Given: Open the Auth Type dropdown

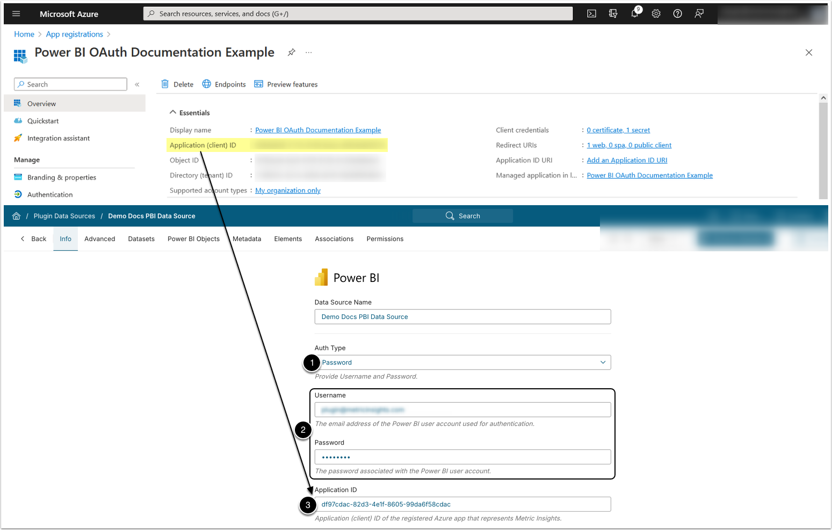Looking at the screenshot, I should click(x=462, y=362).
